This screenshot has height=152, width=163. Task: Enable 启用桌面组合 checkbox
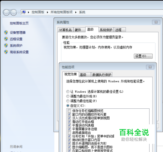coord(69,132)
